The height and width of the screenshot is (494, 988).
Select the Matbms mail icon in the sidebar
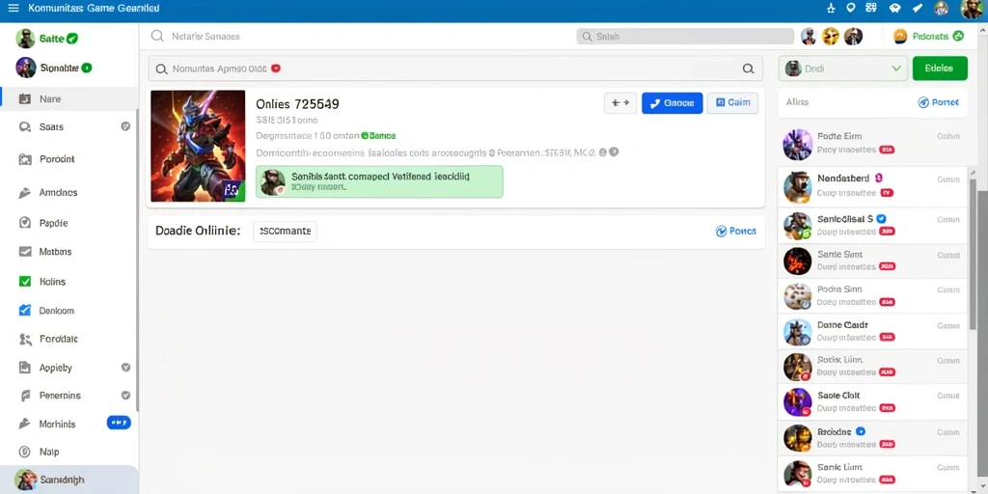[x=25, y=252]
